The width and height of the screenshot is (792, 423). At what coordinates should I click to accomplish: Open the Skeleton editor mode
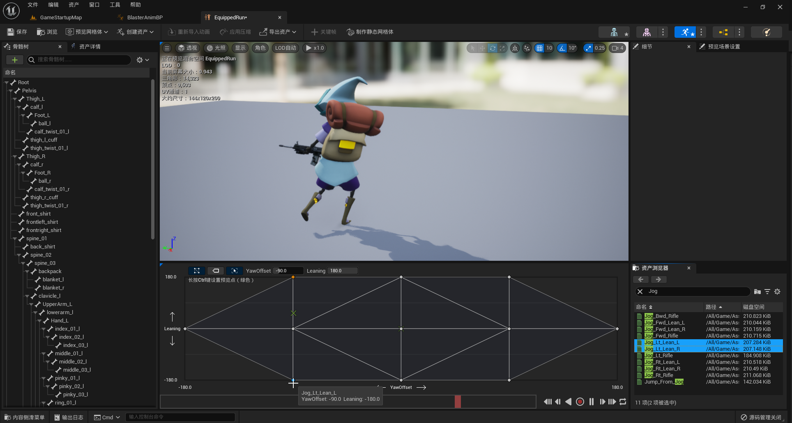(x=614, y=32)
